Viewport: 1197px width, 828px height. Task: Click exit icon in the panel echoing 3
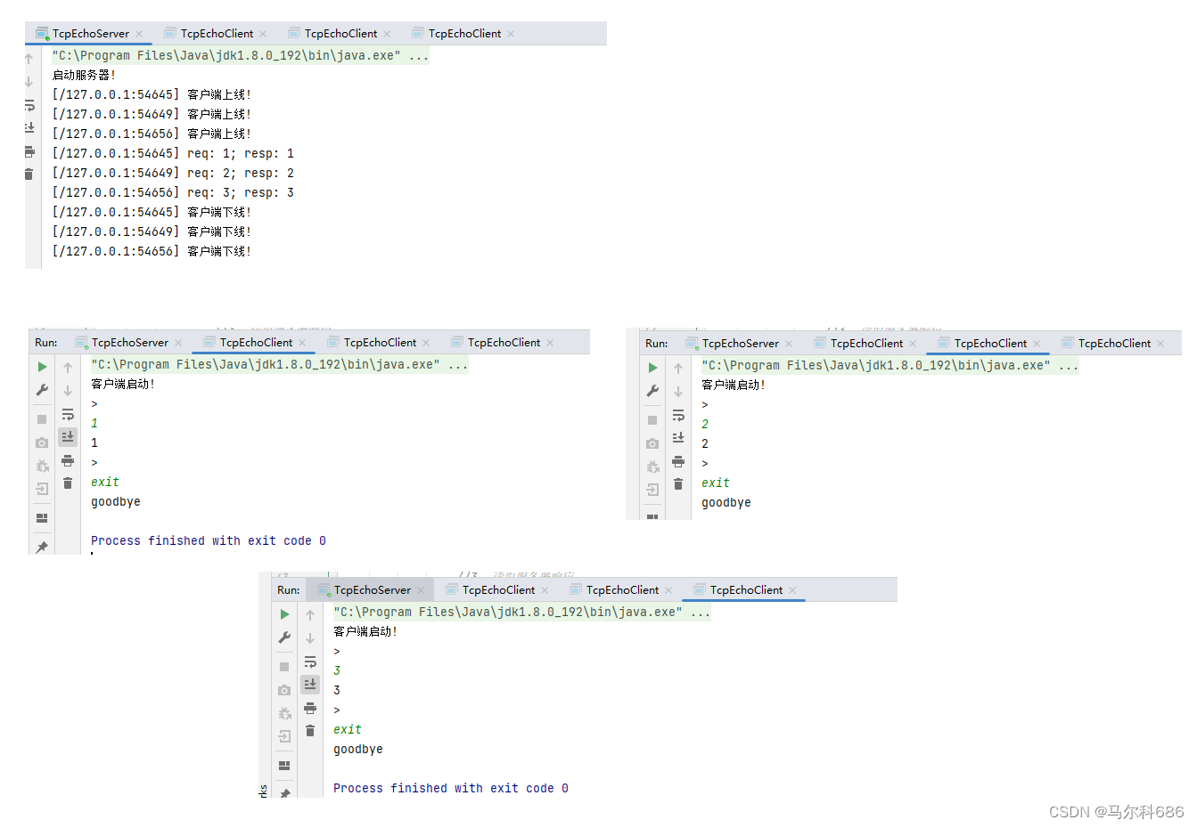(x=284, y=736)
